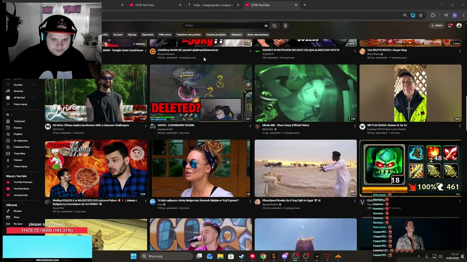Open Historia in the sidebar

(x=18, y=128)
